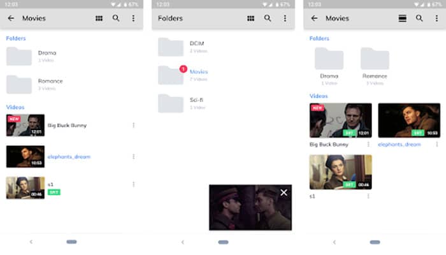
Task: Open overflow menu in left Movies list toolbar
Action: (133, 18)
